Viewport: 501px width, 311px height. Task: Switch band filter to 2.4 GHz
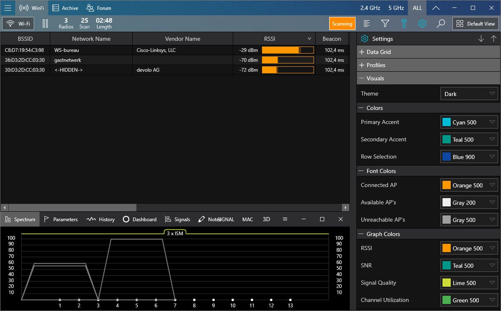[370, 8]
